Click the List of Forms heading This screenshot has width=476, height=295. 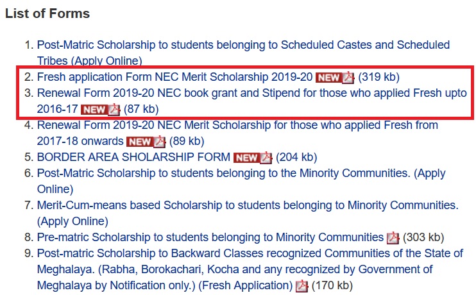(47, 13)
